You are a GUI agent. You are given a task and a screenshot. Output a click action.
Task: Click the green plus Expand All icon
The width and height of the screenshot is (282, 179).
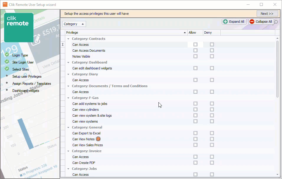pos(225,22)
